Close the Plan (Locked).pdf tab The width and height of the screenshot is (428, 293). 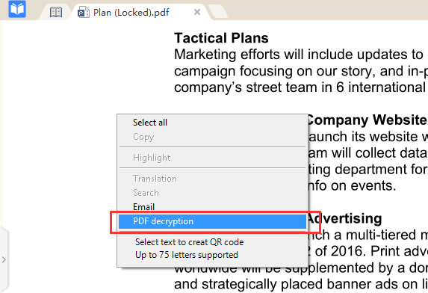(x=197, y=12)
